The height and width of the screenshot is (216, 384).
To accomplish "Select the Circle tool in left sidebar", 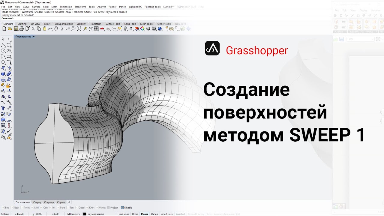I will tap(3, 51).
